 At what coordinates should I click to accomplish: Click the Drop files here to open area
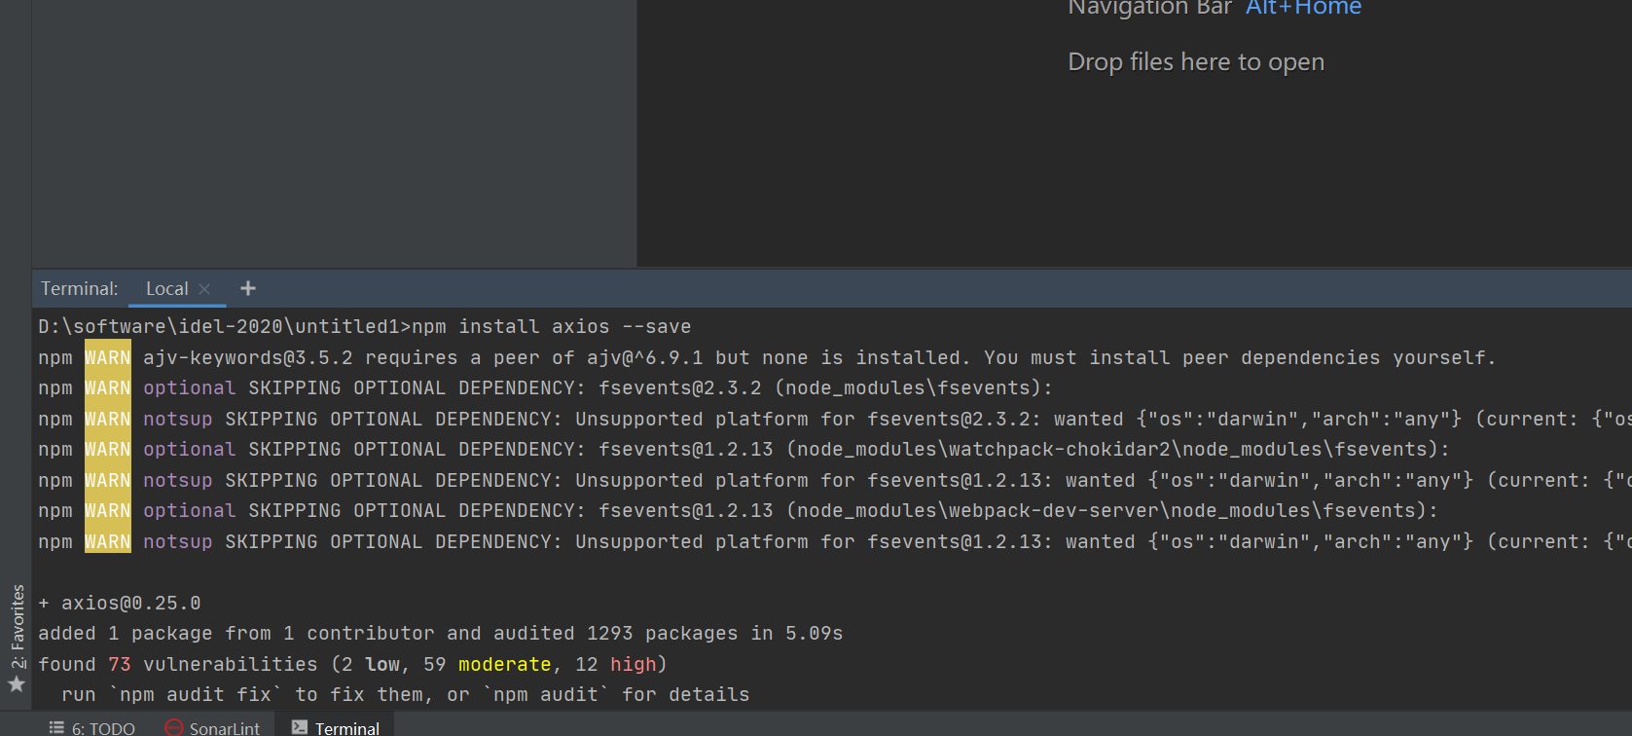tap(1196, 61)
